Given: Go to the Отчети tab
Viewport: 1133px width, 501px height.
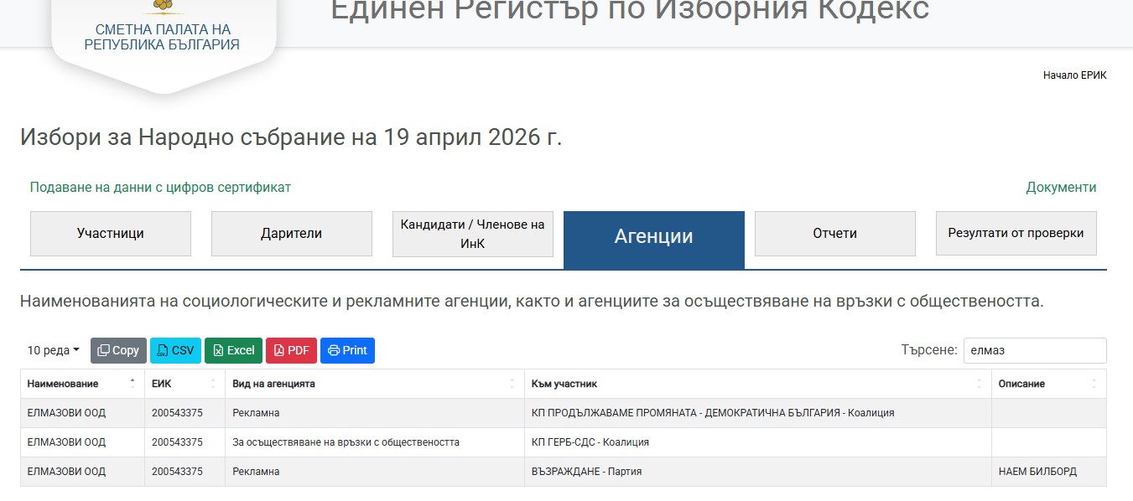Looking at the screenshot, I should [834, 234].
